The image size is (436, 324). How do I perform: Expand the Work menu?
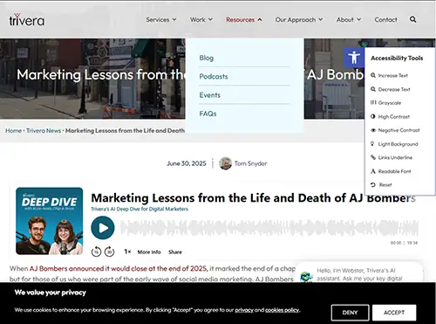[x=201, y=20]
